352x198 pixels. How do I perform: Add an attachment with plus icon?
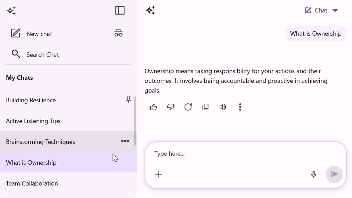point(159,174)
